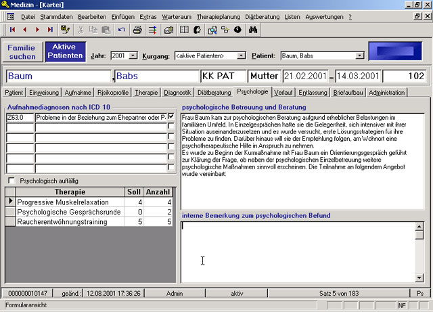This screenshot has height=312, width=433.
Task: Check the second diagnosis row checkbox
Action: (x=171, y=127)
